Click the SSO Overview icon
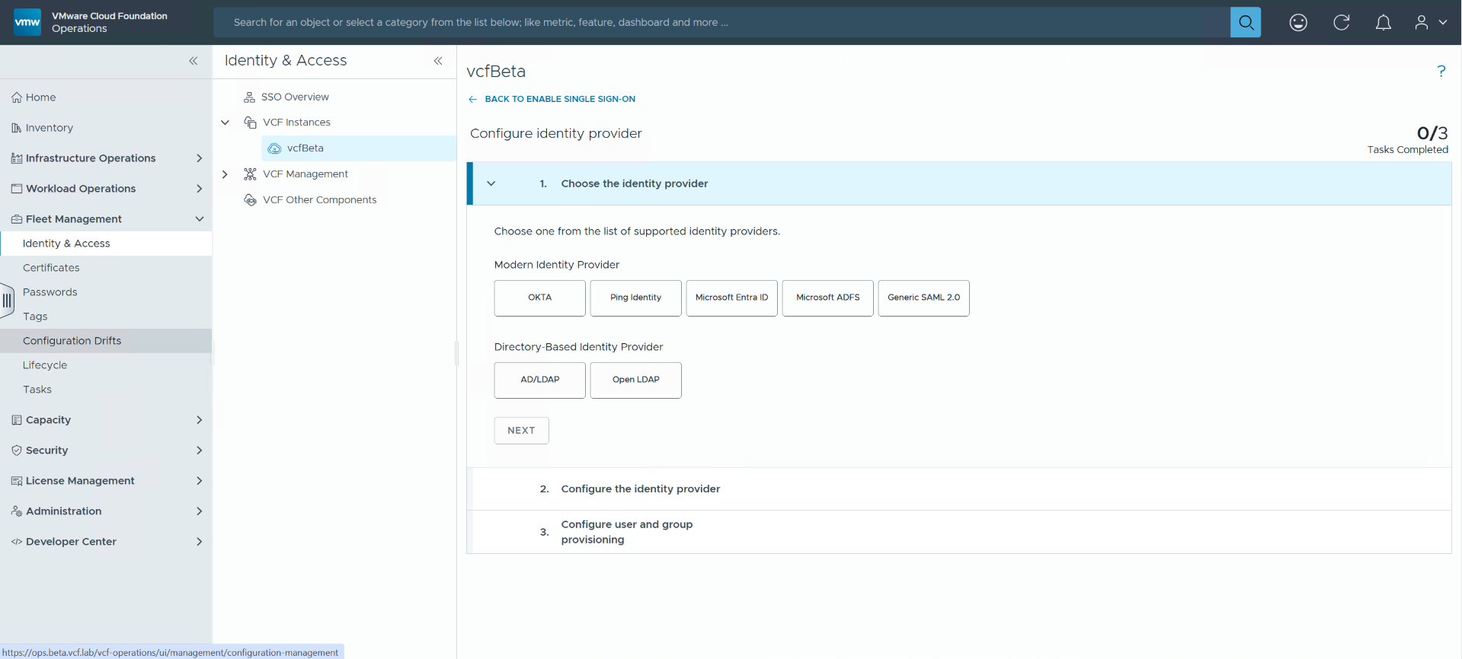This screenshot has height=659, width=1462. click(249, 97)
